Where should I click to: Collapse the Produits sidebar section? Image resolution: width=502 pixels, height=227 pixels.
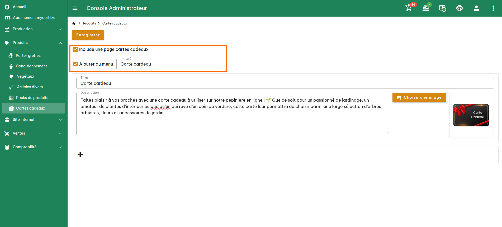point(34,43)
